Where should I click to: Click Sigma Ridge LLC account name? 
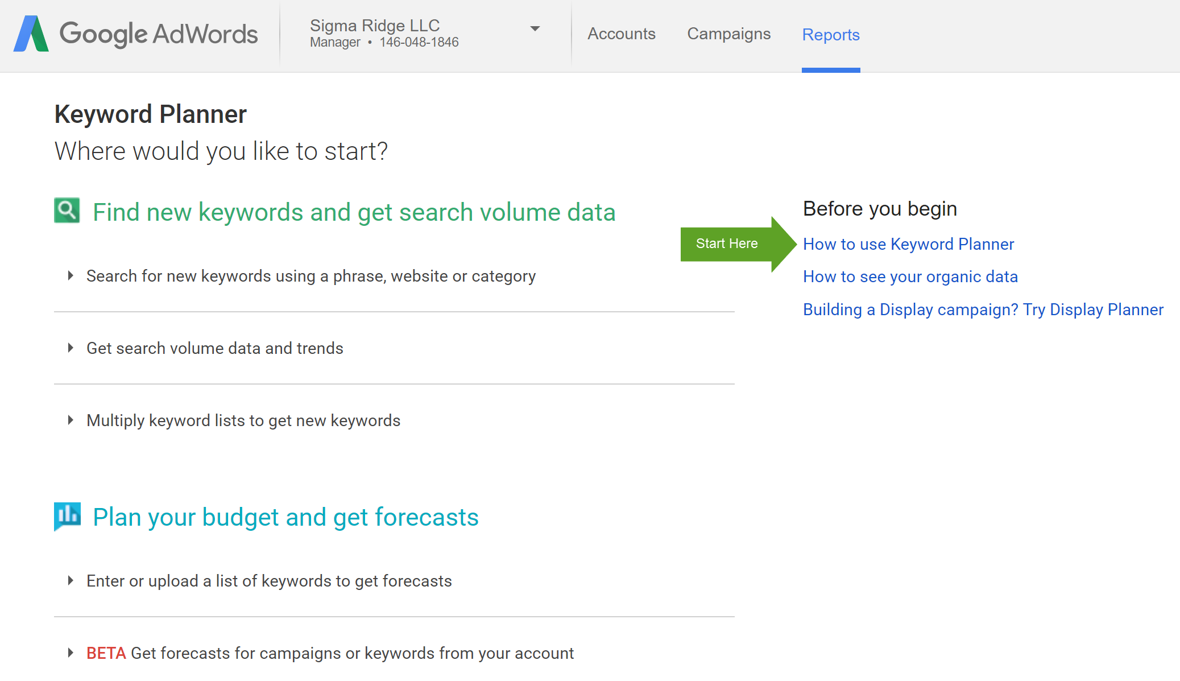click(x=375, y=26)
